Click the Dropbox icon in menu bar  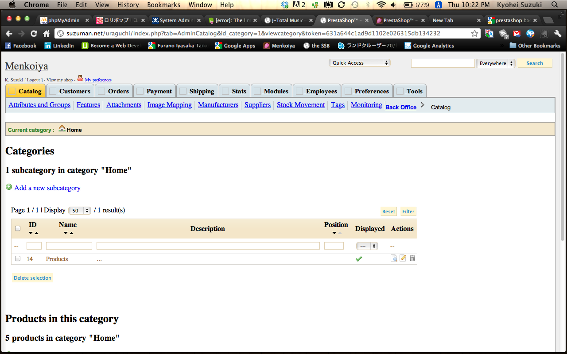click(285, 5)
